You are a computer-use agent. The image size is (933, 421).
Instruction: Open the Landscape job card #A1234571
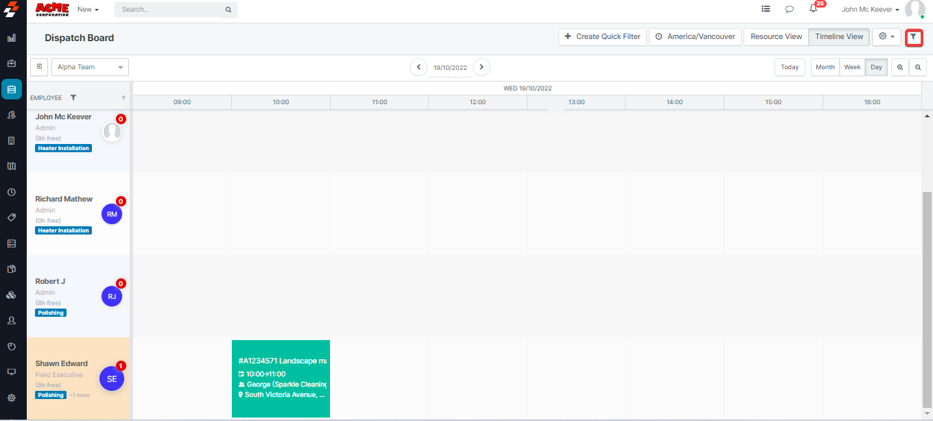[x=281, y=378]
